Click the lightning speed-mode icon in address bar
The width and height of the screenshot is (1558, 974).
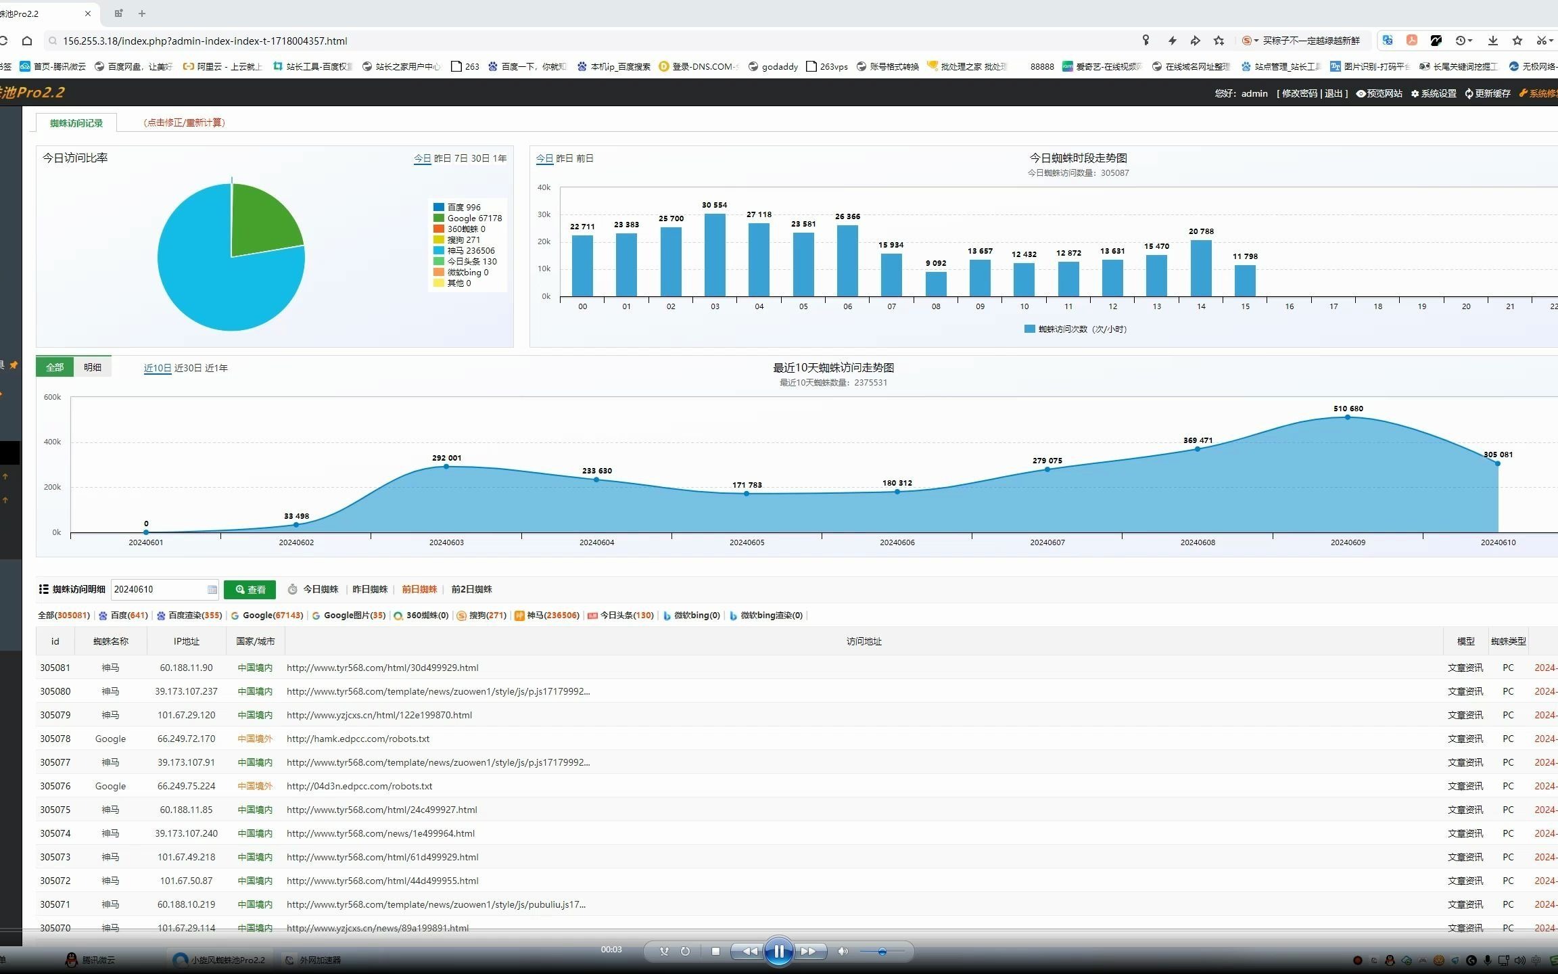[x=1172, y=41]
